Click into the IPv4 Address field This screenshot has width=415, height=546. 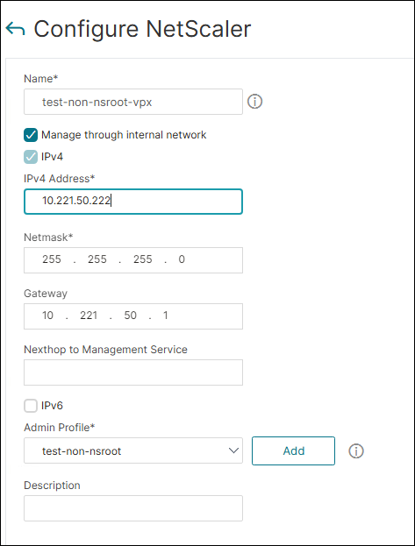click(x=133, y=202)
